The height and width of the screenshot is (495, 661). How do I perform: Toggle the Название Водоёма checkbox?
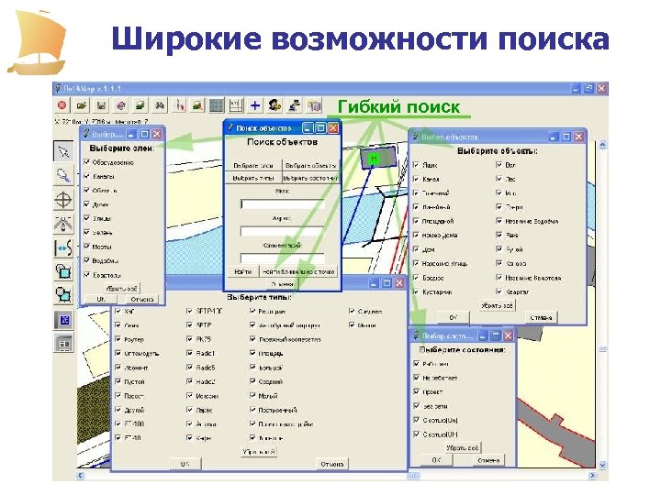click(x=499, y=221)
